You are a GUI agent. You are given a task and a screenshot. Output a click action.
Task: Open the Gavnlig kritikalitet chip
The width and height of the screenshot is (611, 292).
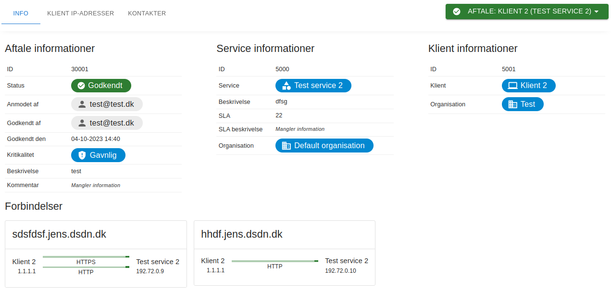(103, 155)
